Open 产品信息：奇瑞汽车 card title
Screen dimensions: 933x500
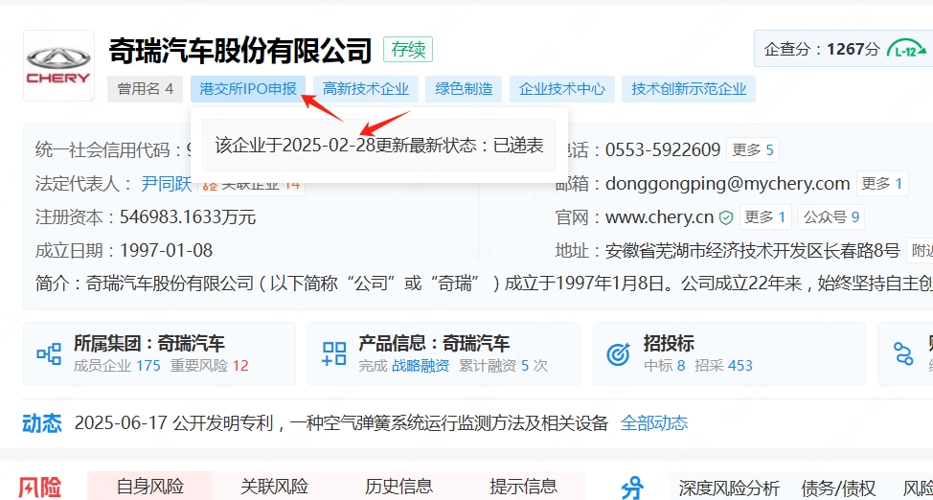pos(434,344)
